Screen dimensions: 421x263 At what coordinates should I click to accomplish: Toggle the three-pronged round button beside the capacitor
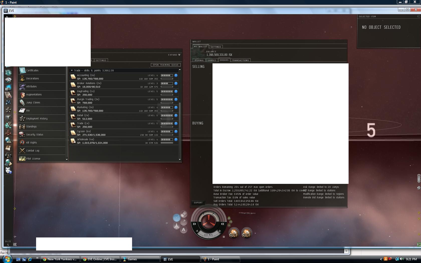pos(229,218)
